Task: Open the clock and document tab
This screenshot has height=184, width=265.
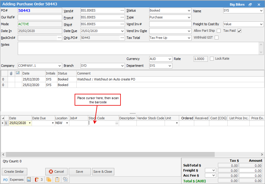Action: [65, 180]
